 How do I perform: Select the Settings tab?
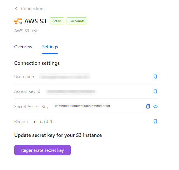tap(50, 47)
